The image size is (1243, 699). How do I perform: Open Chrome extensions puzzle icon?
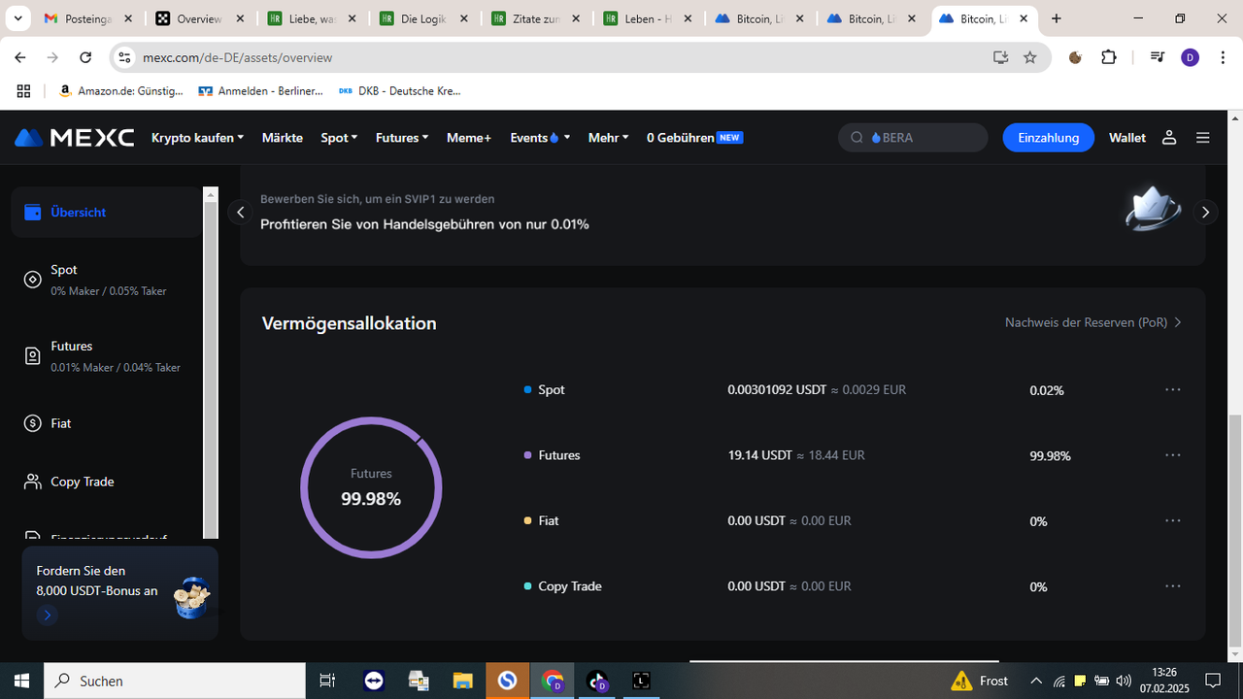pos(1109,57)
